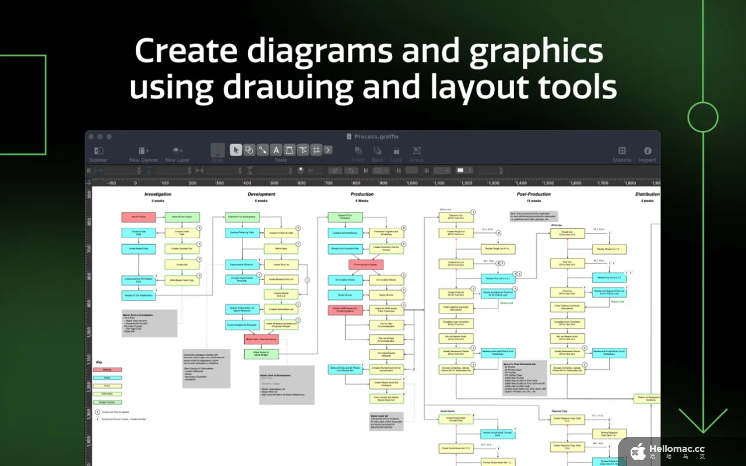This screenshot has height=466, width=746.
Task: Select the Line tool
Action: tap(262, 150)
